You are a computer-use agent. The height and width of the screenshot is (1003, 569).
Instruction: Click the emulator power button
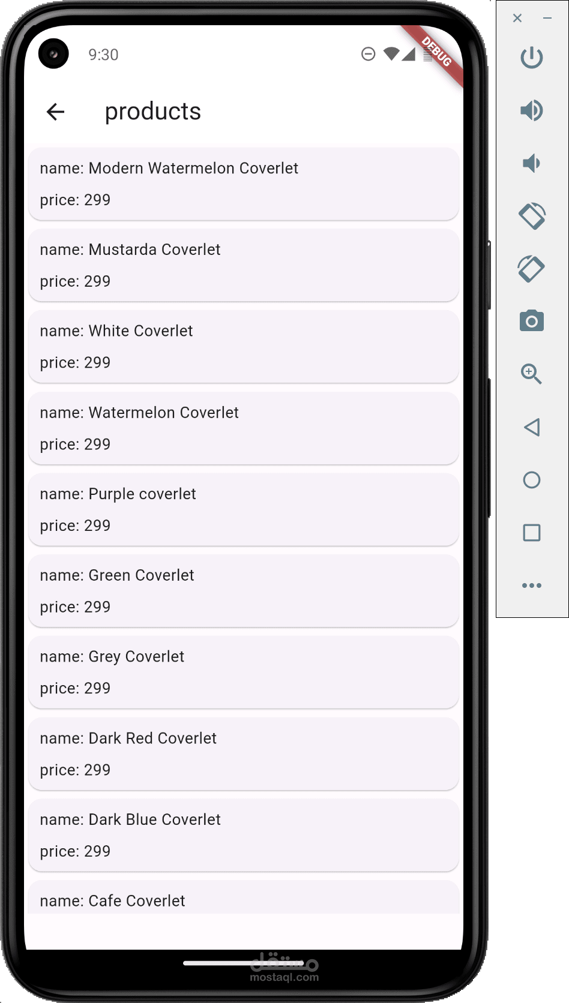coord(532,58)
